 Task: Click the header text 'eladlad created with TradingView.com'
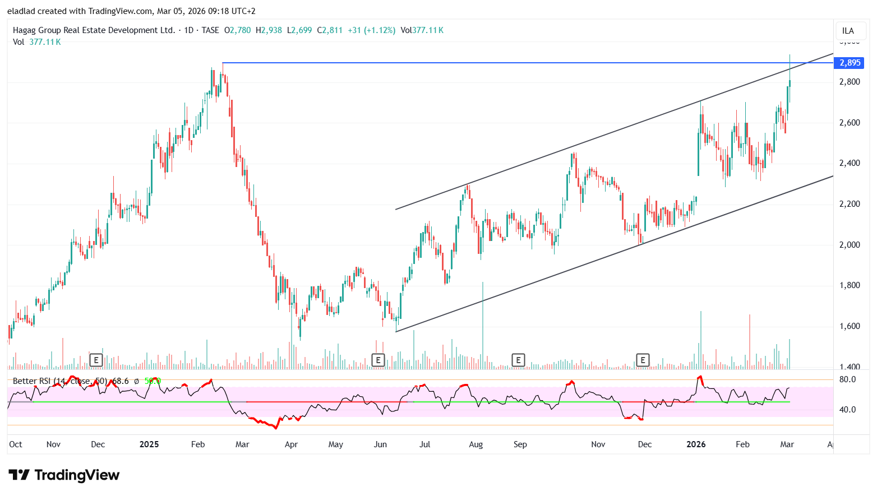pyautogui.click(x=80, y=11)
